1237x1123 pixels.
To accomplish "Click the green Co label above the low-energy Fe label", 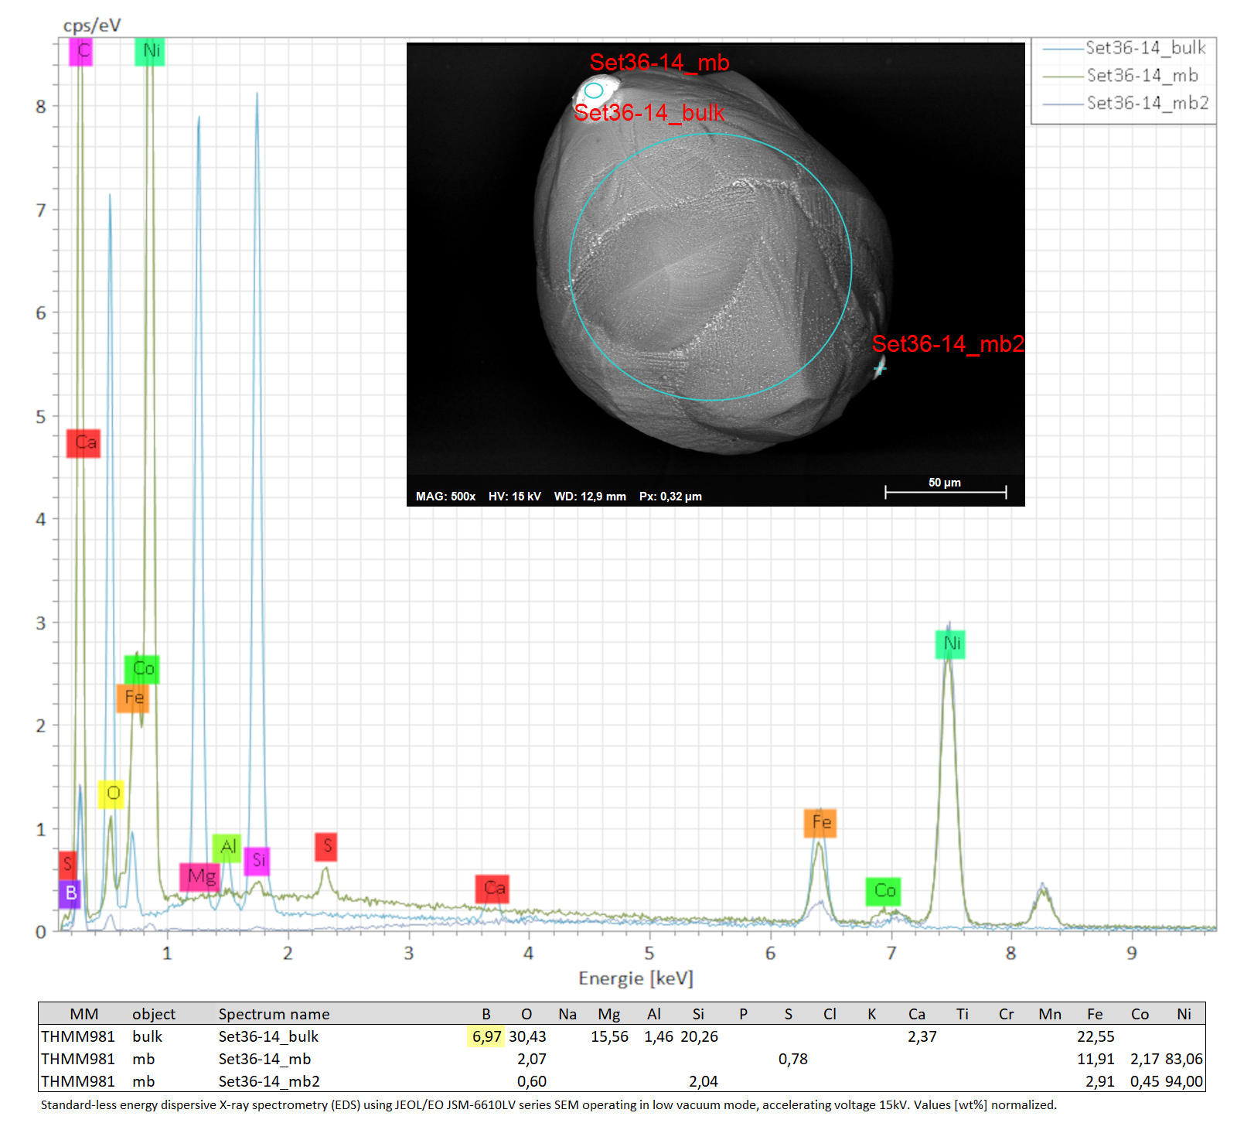I will (x=142, y=669).
